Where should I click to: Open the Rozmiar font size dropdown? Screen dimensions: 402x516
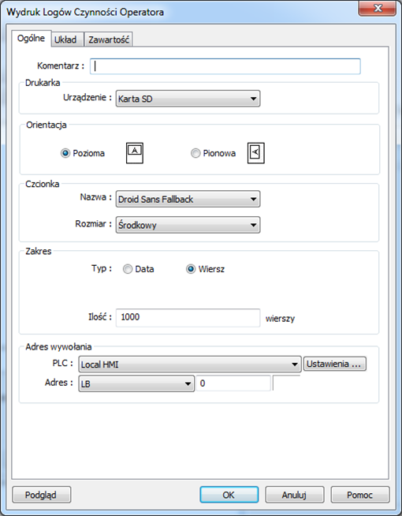(x=188, y=225)
